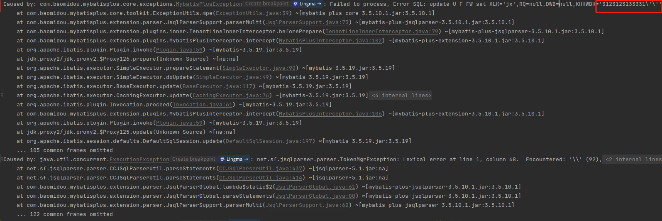
Task: Create breakpoint for ExecutionException
Action: [x=193, y=159]
